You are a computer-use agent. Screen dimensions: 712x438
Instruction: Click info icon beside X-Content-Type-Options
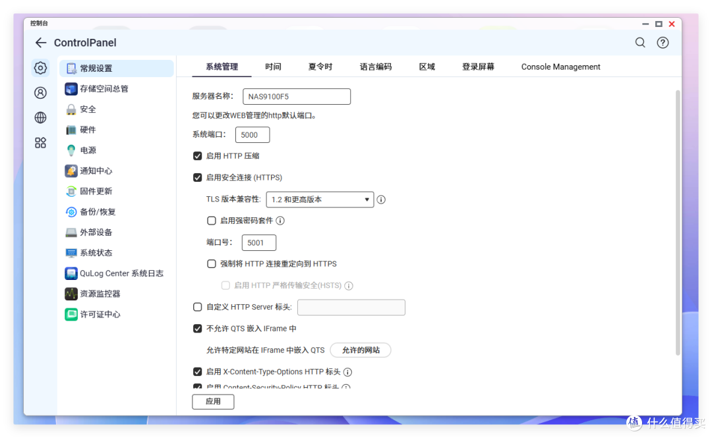[x=347, y=372]
